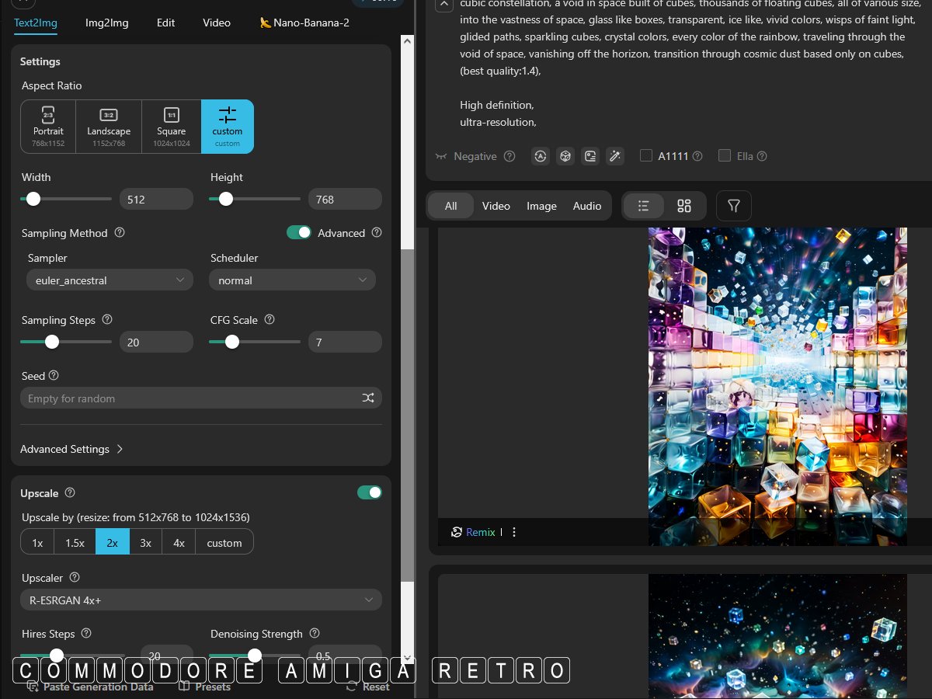Open the three-dot menu beside Remix
932x699 pixels.
click(514, 532)
